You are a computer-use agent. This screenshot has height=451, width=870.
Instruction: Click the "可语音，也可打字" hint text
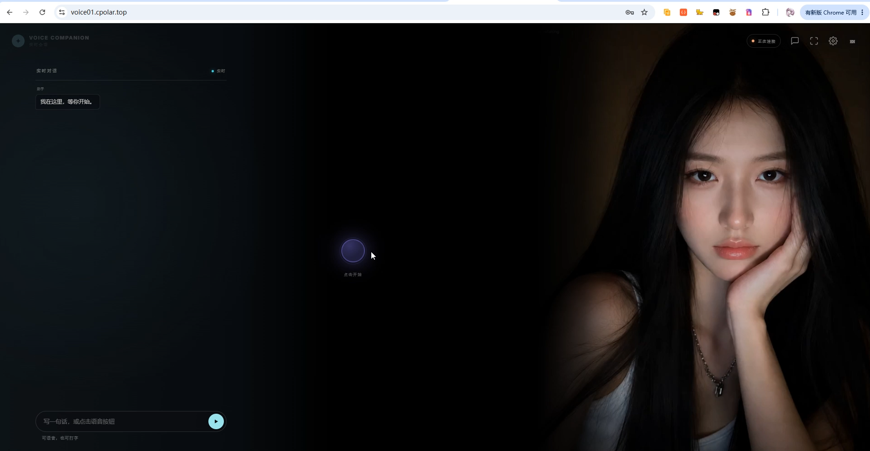pos(60,438)
